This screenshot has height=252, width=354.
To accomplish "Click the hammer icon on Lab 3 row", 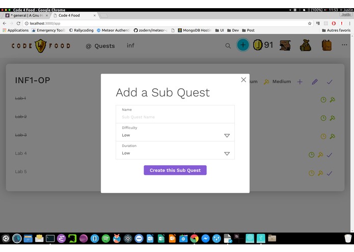I will click(x=332, y=136).
